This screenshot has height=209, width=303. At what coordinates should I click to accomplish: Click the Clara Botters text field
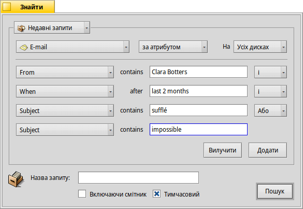click(198, 72)
